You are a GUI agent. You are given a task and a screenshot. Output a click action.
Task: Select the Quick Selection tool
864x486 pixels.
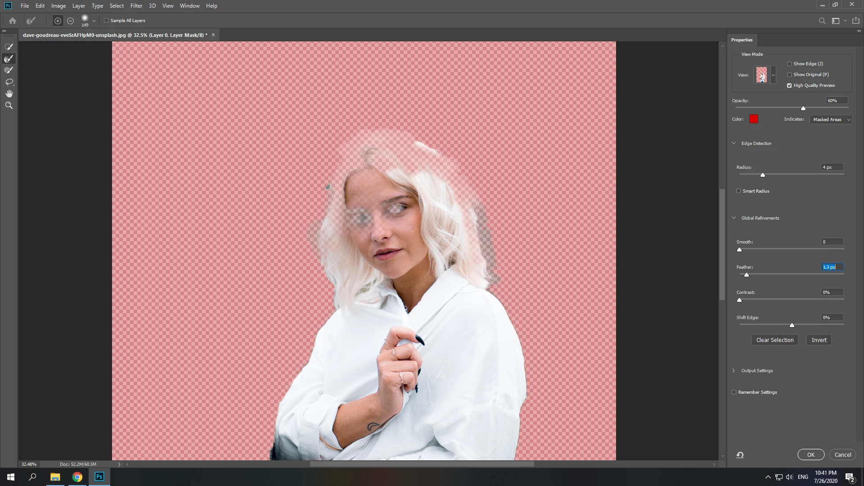click(9, 47)
